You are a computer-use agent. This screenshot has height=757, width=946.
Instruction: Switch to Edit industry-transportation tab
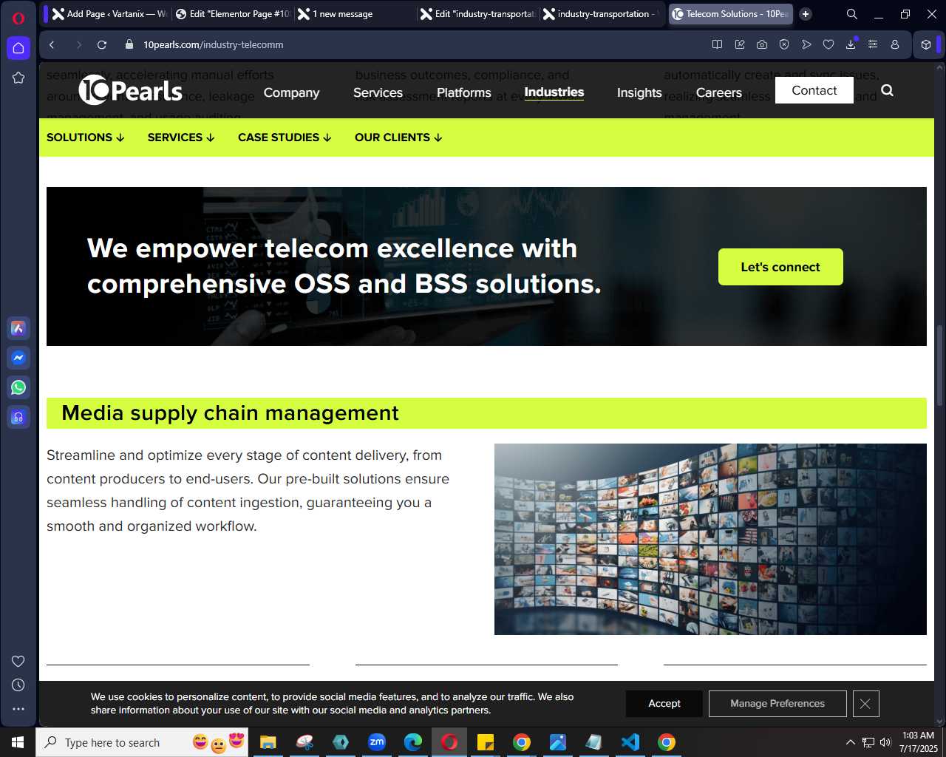point(478,14)
